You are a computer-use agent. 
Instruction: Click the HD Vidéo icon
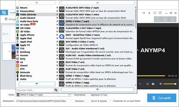18,28
